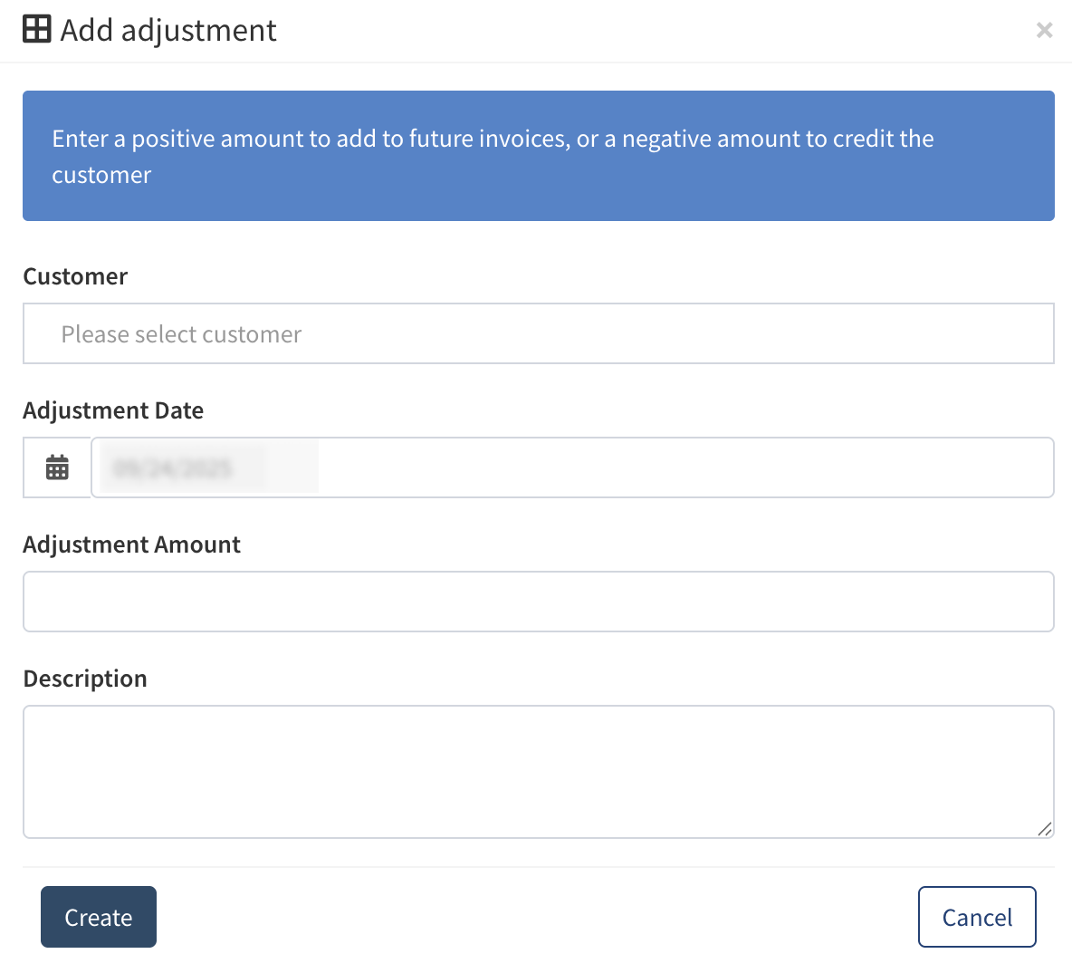The width and height of the screenshot is (1072, 973).
Task: Submit with the Create button
Action: [x=99, y=917]
